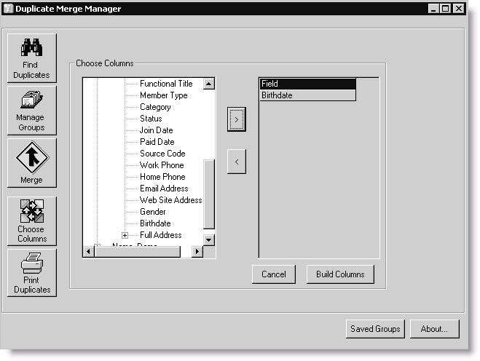Add selected field with right arrow button
The width and height of the screenshot is (480, 361).
tap(236, 119)
